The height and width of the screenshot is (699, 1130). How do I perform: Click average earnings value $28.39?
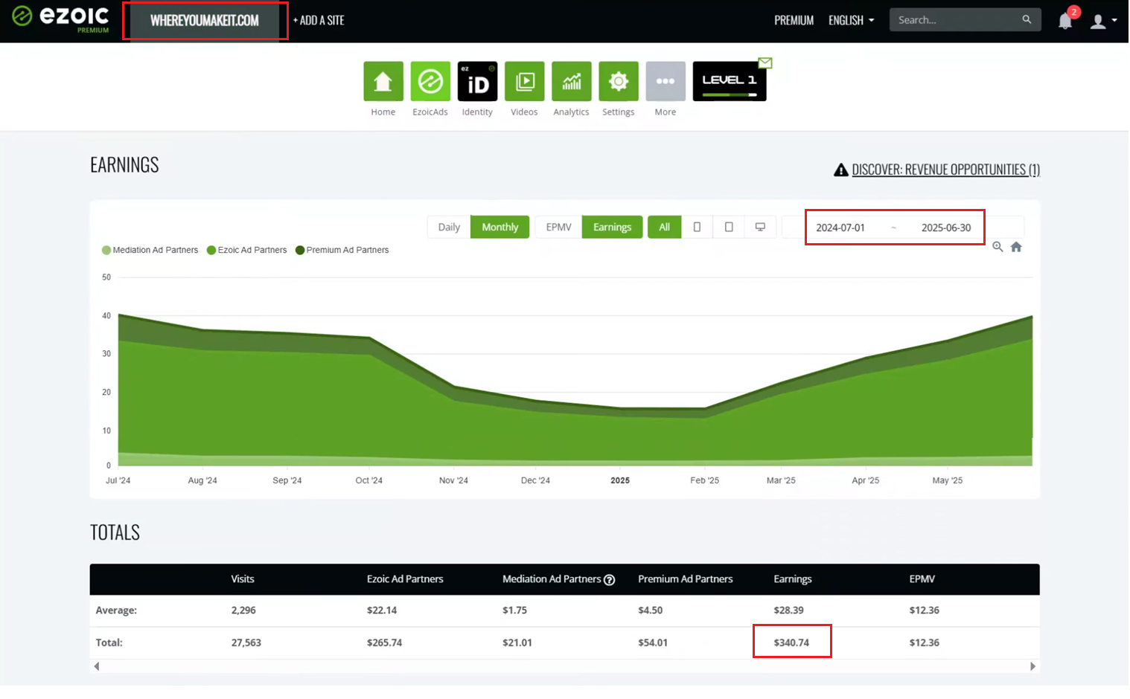coord(789,611)
